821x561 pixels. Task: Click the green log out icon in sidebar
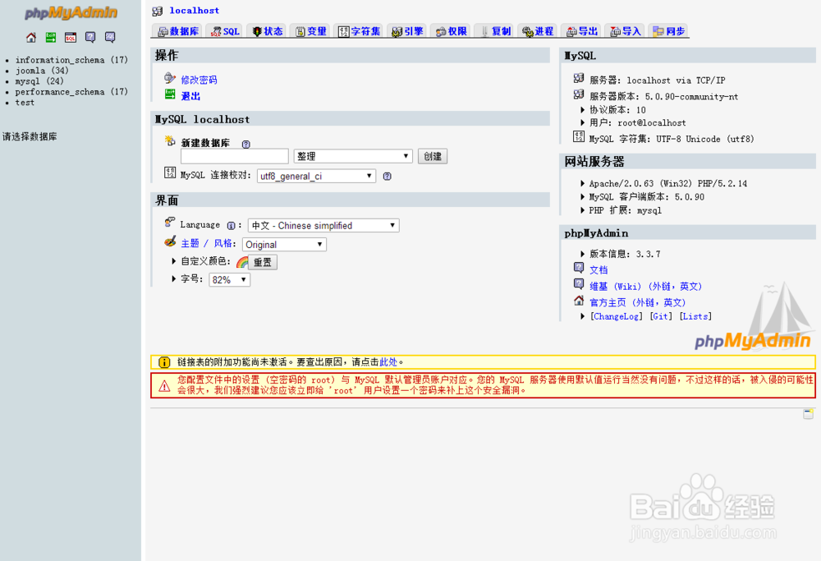51,37
